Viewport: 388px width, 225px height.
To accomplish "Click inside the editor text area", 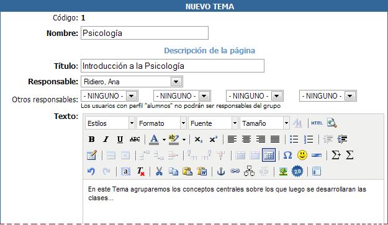I will point(233,201).
